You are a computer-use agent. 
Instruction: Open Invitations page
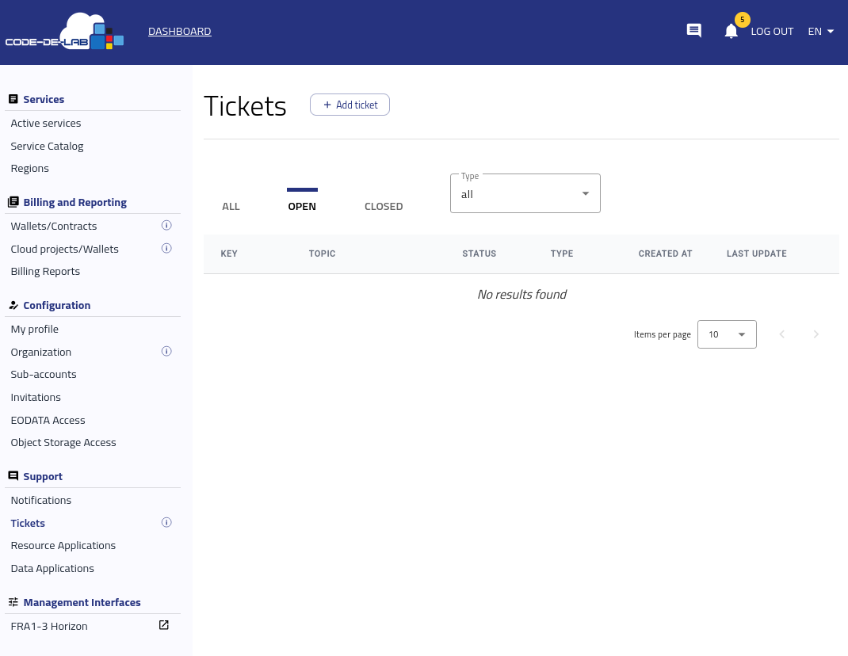pos(36,398)
